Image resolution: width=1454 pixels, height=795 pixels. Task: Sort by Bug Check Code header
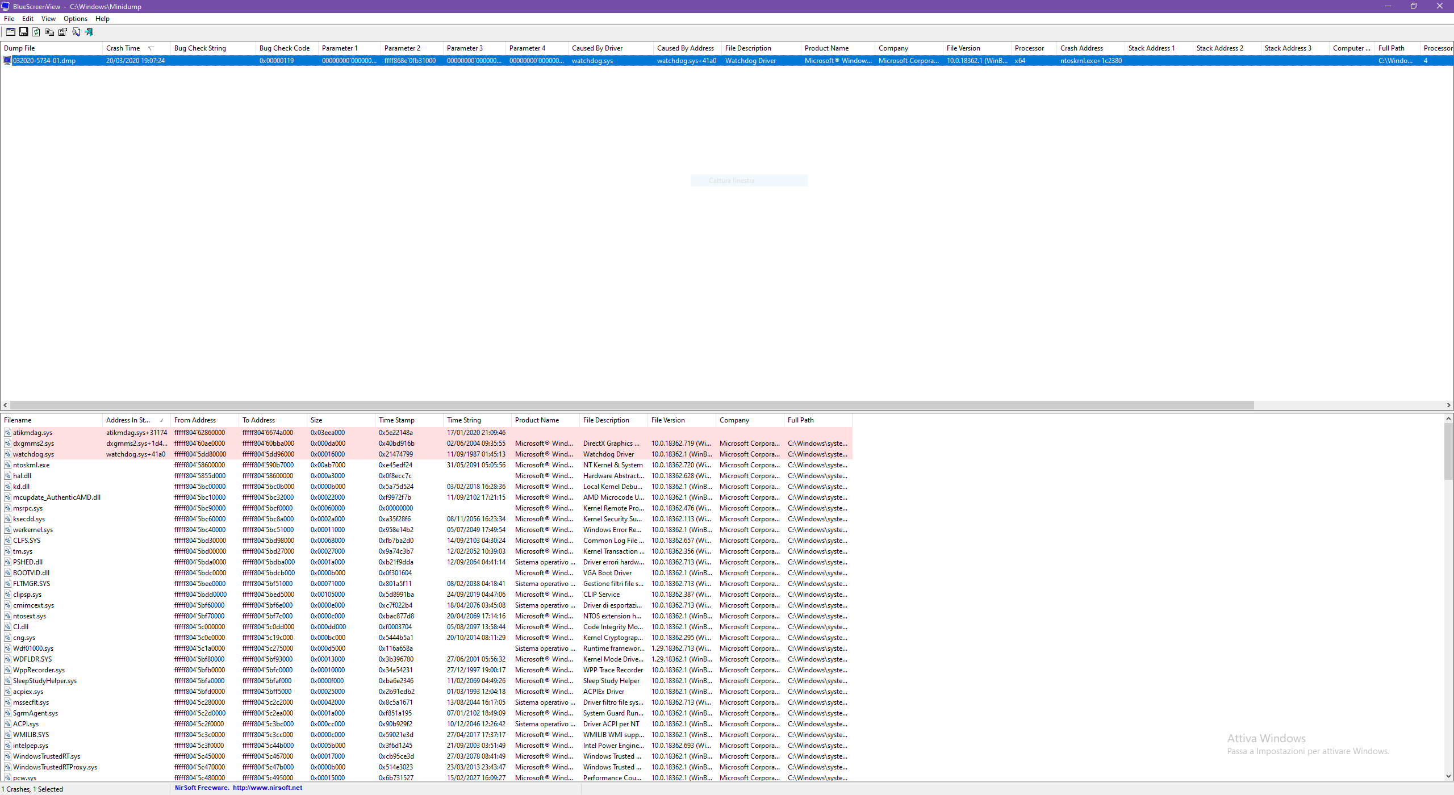(284, 48)
